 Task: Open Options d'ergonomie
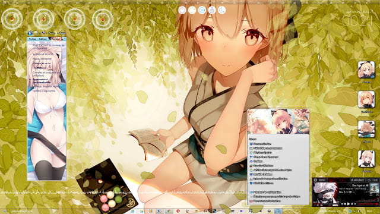pyautogui.click(x=44, y=91)
